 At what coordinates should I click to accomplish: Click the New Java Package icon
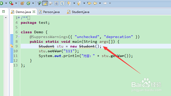[22, 3]
